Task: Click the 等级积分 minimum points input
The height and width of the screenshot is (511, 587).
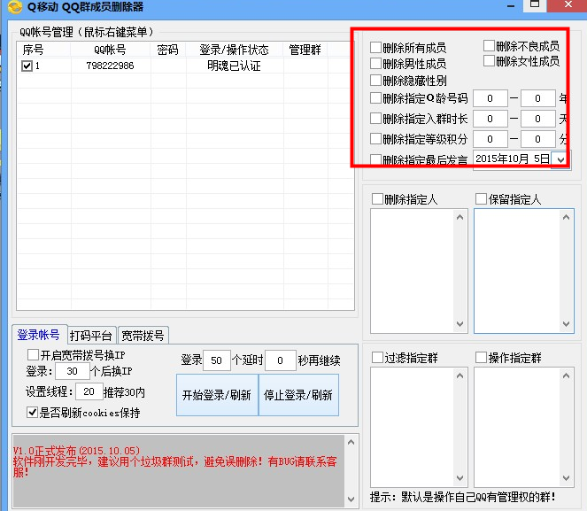Action: pyautogui.click(x=490, y=139)
